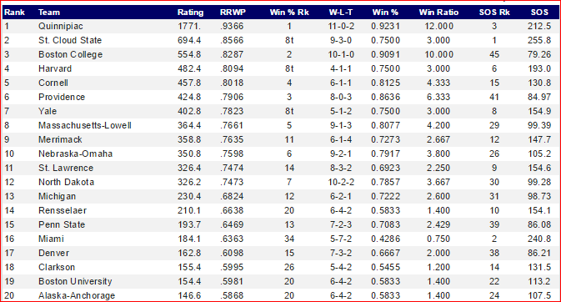The height and width of the screenshot is (302, 561).
Task: Click Rensselaer's SOS value 154.1
Action: pos(539,210)
